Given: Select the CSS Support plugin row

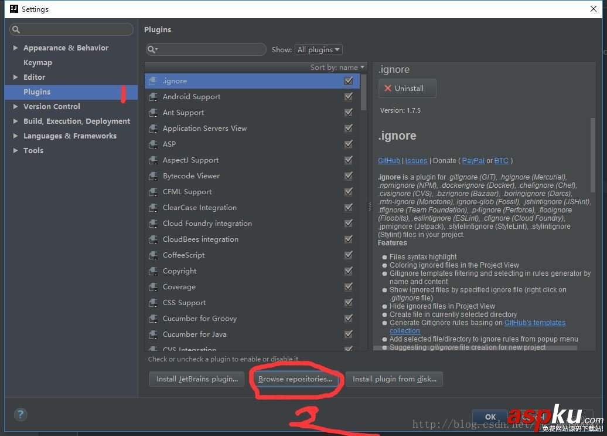Looking at the screenshot, I should [x=252, y=303].
